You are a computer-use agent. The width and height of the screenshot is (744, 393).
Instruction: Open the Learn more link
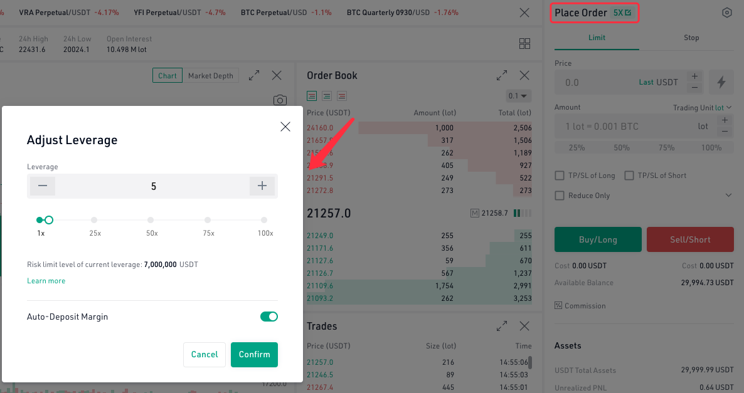[46, 281]
